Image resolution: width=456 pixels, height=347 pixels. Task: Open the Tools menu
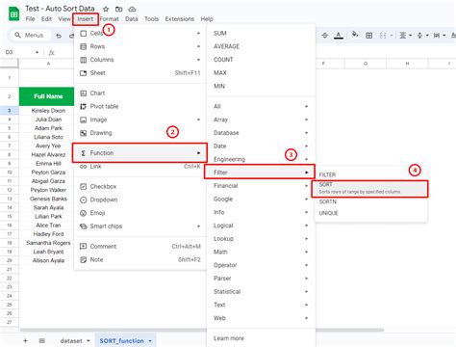click(x=151, y=19)
